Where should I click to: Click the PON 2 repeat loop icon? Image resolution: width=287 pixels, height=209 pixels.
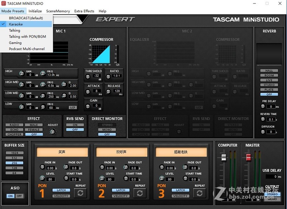[140, 193]
